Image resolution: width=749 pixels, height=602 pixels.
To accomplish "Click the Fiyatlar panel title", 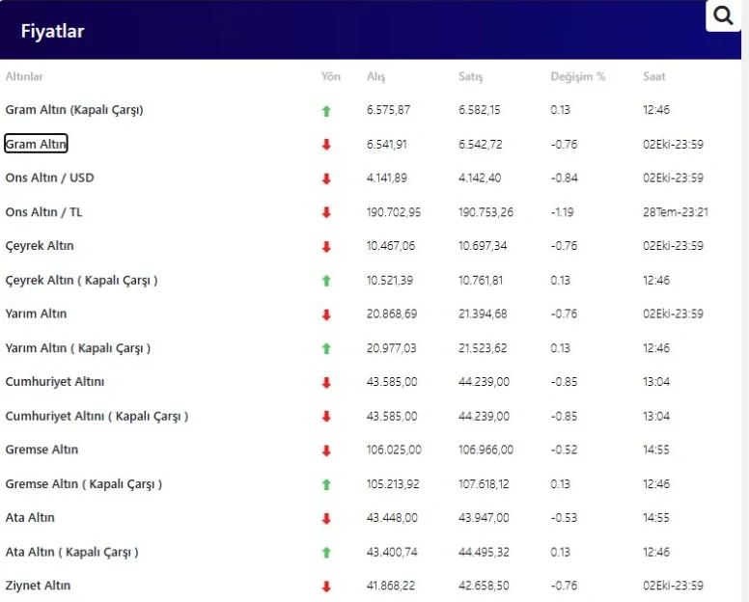I will 52,31.
